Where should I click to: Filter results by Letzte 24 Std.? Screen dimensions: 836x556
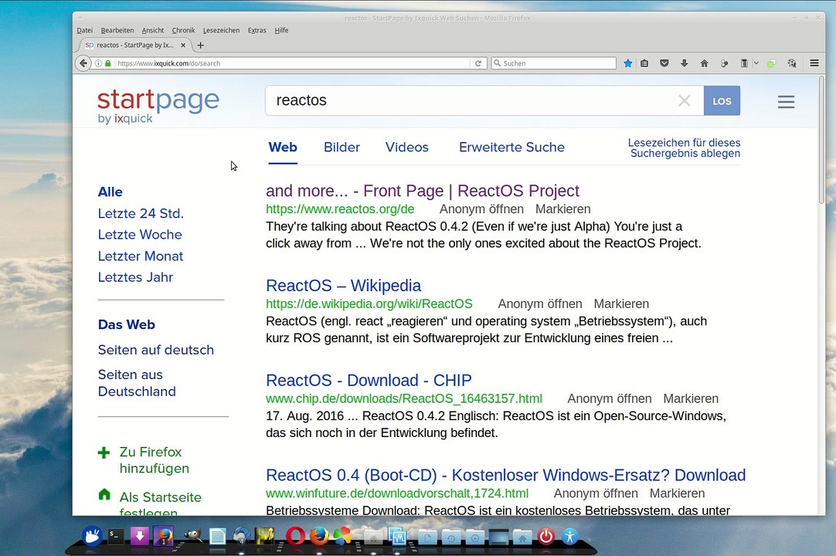pyautogui.click(x=141, y=214)
